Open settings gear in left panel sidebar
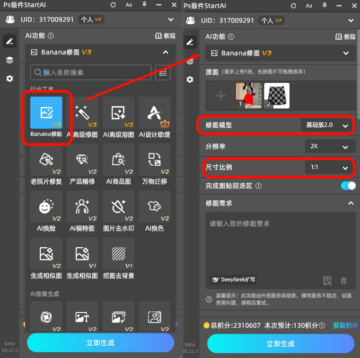 click(9, 79)
